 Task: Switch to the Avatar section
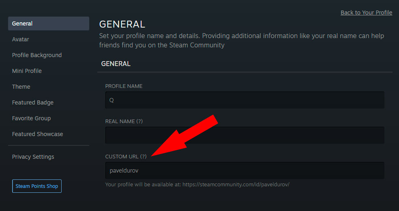[x=21, y=39]
